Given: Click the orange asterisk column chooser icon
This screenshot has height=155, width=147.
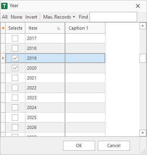Looking at the screenshot, I should [x=3, y=28].
